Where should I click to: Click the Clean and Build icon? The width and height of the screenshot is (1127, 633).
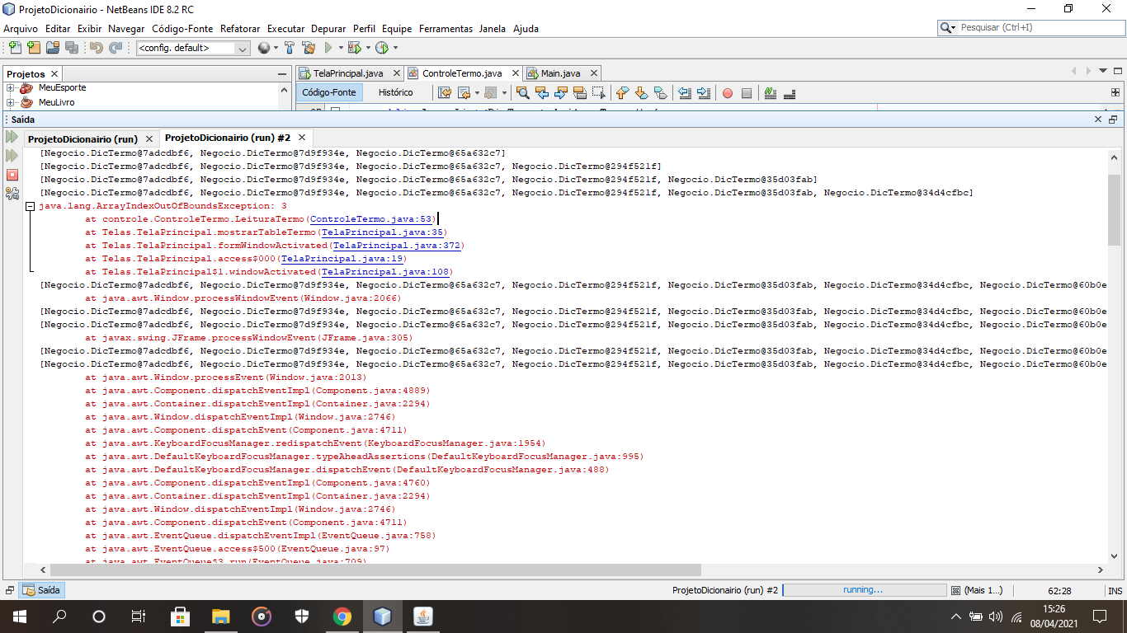point(309,48)
